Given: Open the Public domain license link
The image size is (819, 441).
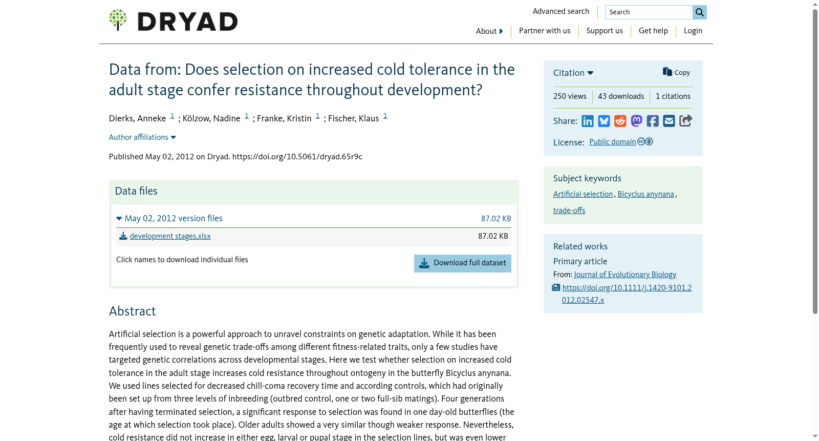Looking at the screenshot, I should coord(613,142).
